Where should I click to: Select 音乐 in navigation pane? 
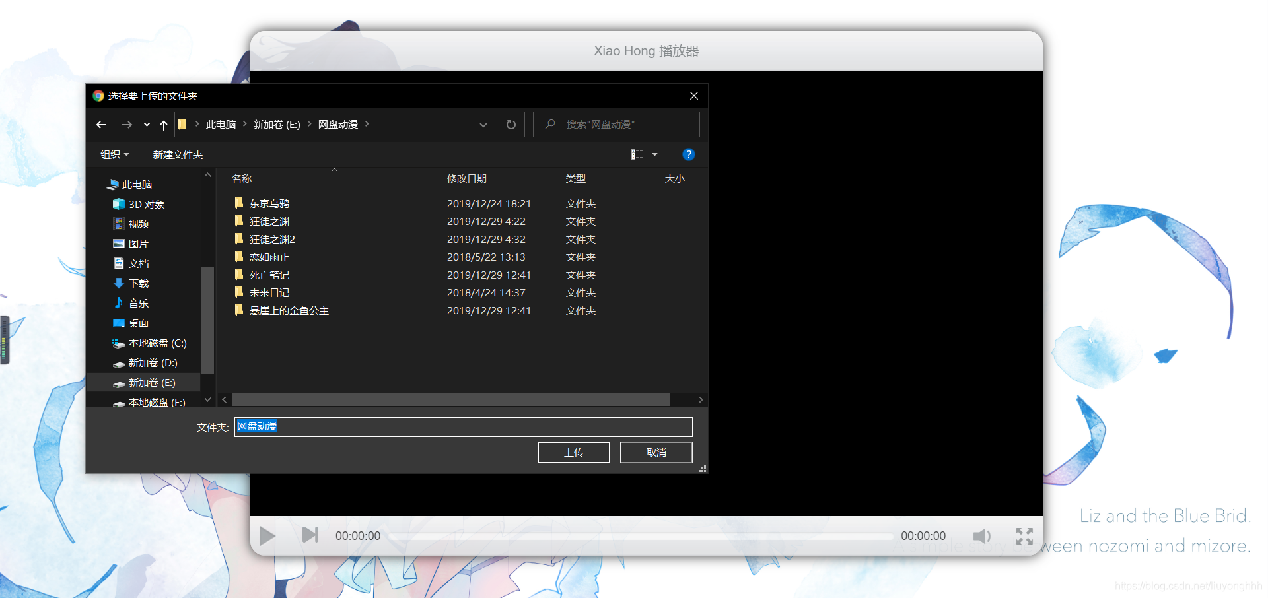(138, 304)
